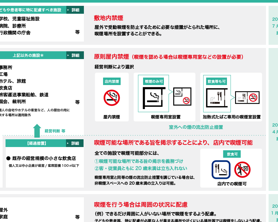Click the under-20 entry prohibited icon
The width and height of the screenshot is (278, 222).
[242, 169]
